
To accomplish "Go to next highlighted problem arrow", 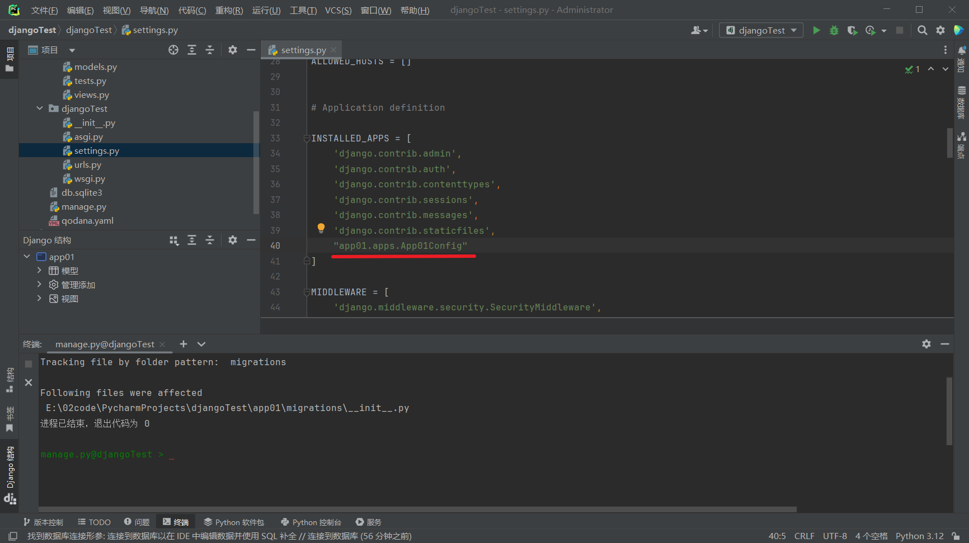I will coord(946,69).
